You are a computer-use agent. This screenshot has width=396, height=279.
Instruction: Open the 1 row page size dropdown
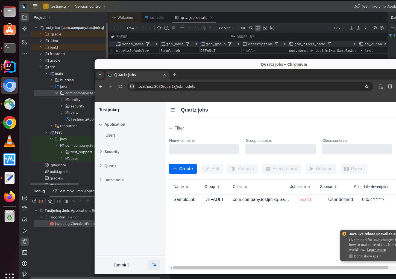coord(132,28)
